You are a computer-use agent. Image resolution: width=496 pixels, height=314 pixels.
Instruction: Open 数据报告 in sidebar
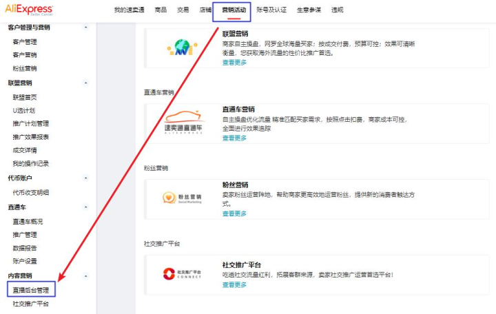click(25, 248)
